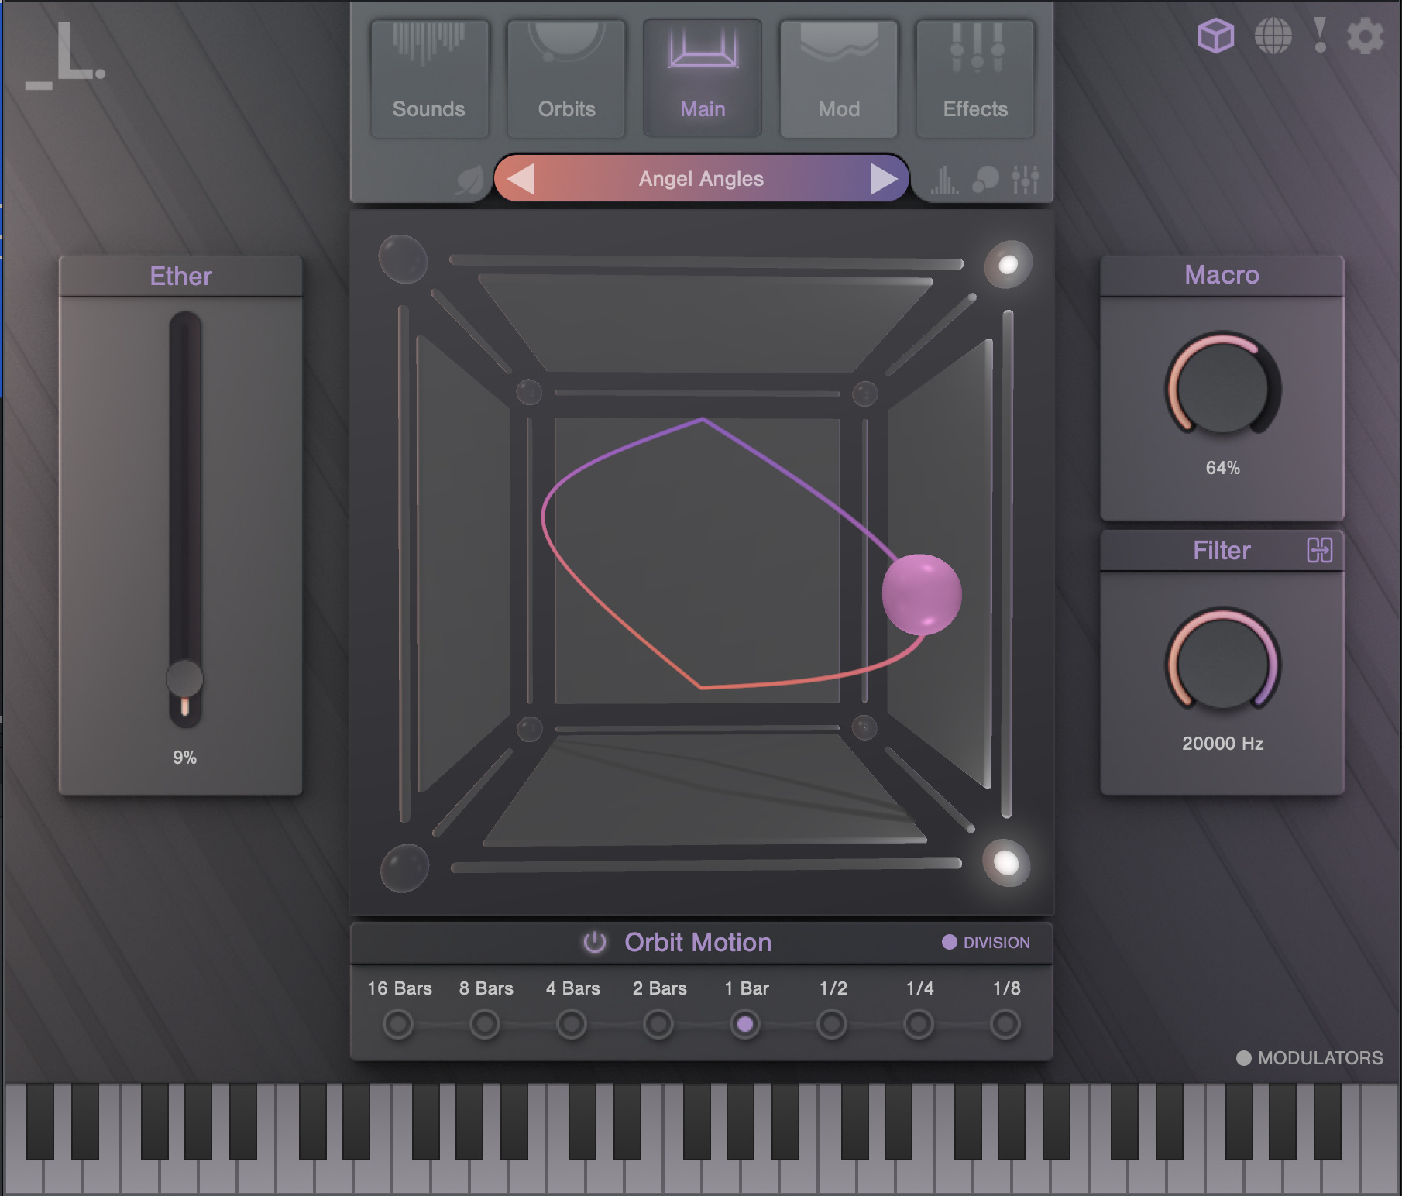Screen dimensions: 1402x1196
Task: Toggle the DIVISION mode indicator
Action: (950, 942)
